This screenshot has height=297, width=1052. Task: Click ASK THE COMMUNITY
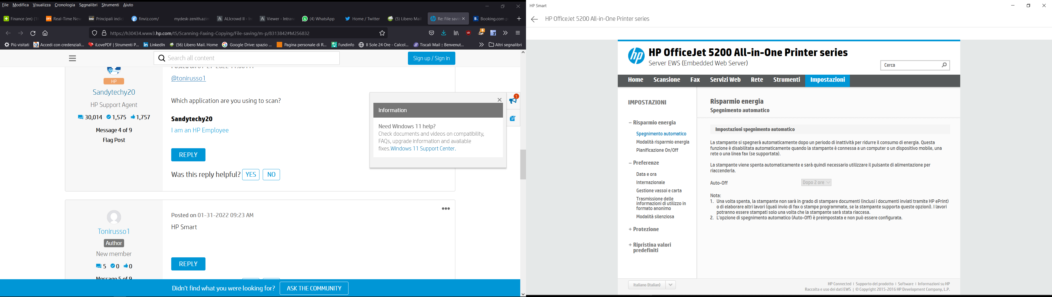[314, 288]
